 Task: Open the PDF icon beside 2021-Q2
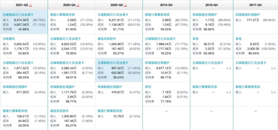(x=30, y=5)
